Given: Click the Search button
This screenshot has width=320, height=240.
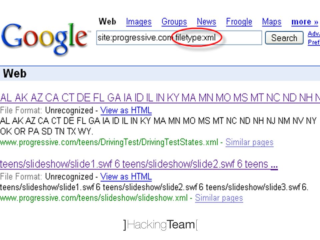Looking at the screenshot, I should point(284,38).
